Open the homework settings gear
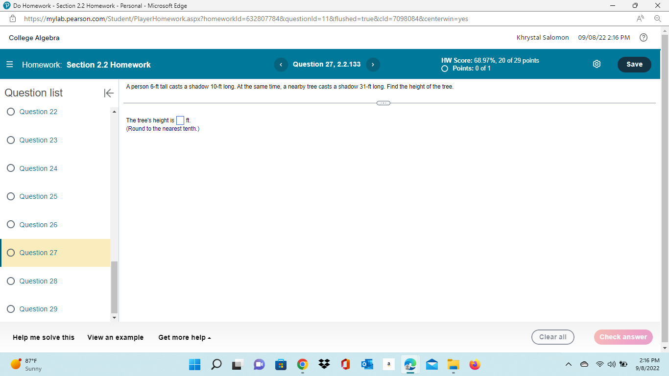This screenshot has height=376, width=669. click(x=597, y=65)
